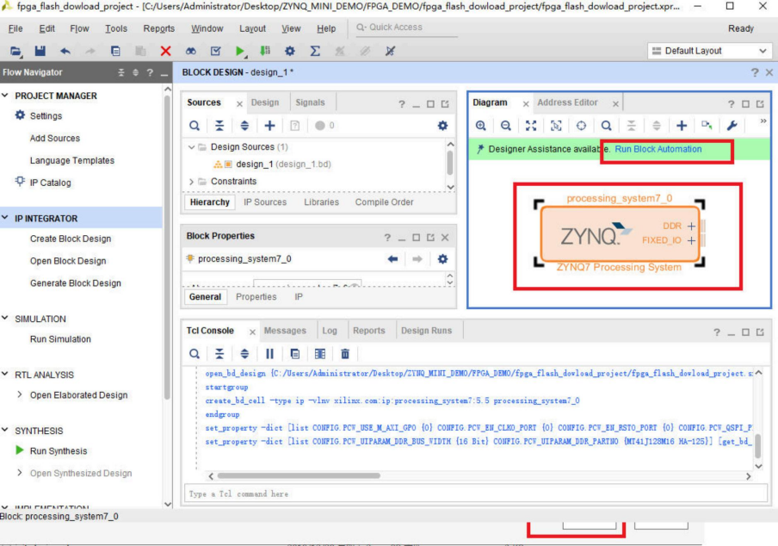This screenshot has height=546, width=778.
Task: Collapse the IP INTEGRATOR section
Action: (7, 219)
